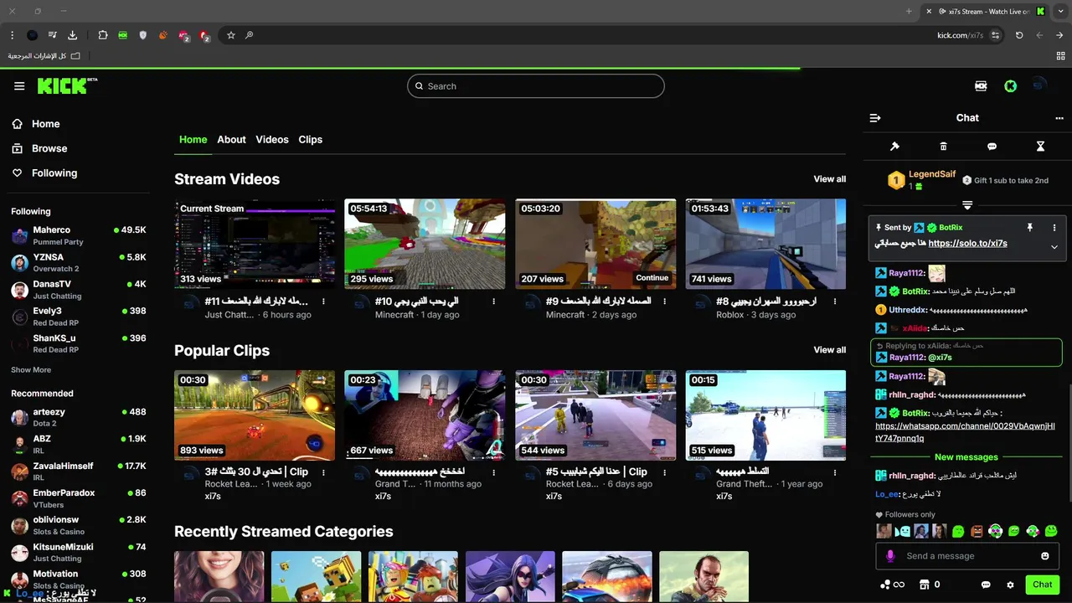View all popular clips

click(829, 350)
